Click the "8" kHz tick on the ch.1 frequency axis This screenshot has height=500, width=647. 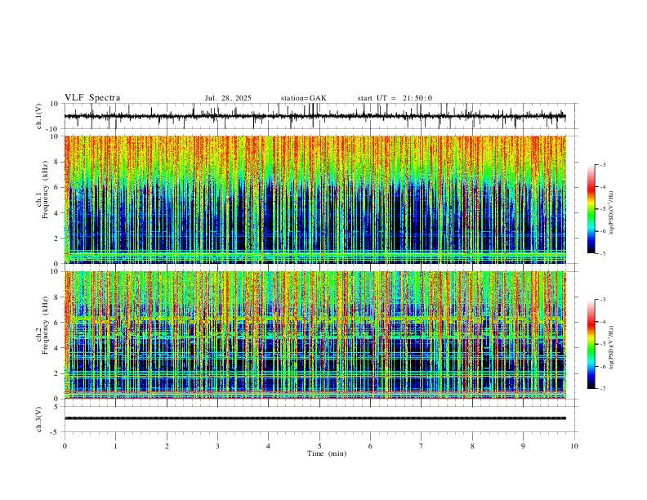point(57,162)
